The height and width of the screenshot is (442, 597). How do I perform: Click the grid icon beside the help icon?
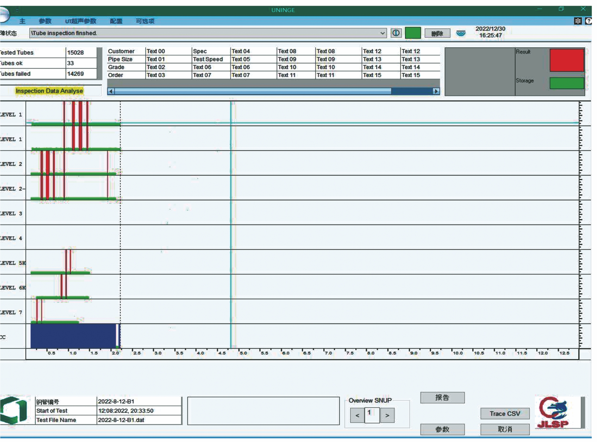point(577,21)
